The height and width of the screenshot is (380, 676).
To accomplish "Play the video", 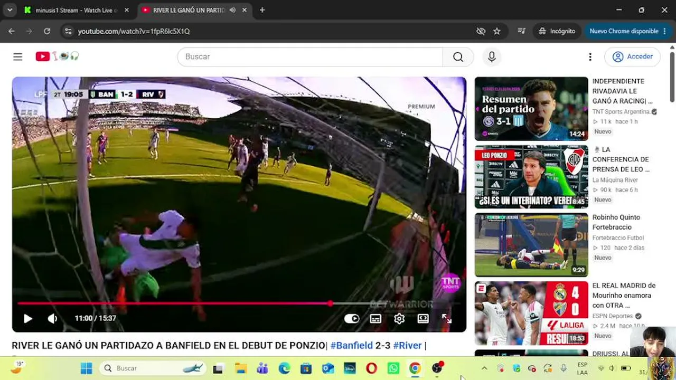I will 28,318.
